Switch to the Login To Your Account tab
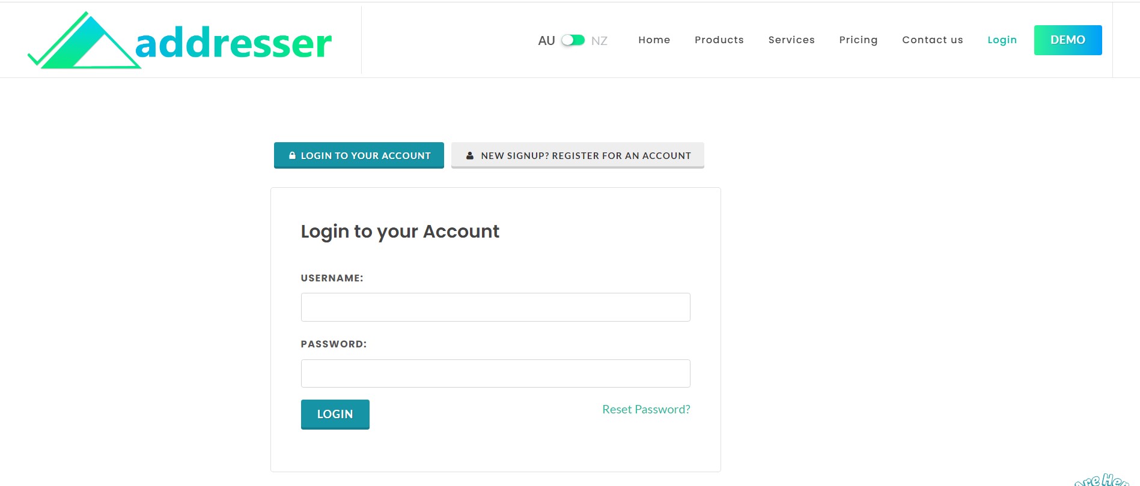 [359, 155]
